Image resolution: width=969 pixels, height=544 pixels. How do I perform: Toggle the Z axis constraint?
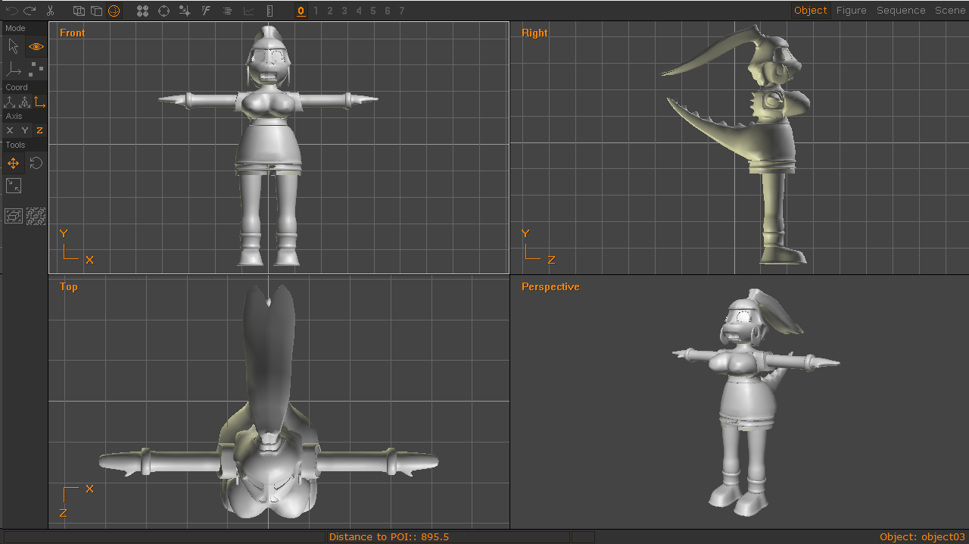pyautogui.click(x=39, y=130)
